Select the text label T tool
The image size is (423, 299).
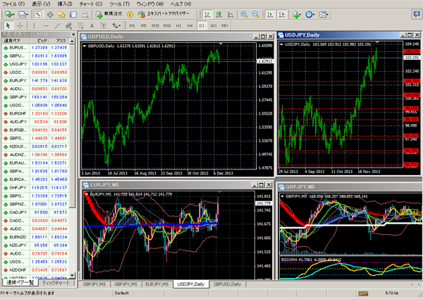tap(104, 25)
